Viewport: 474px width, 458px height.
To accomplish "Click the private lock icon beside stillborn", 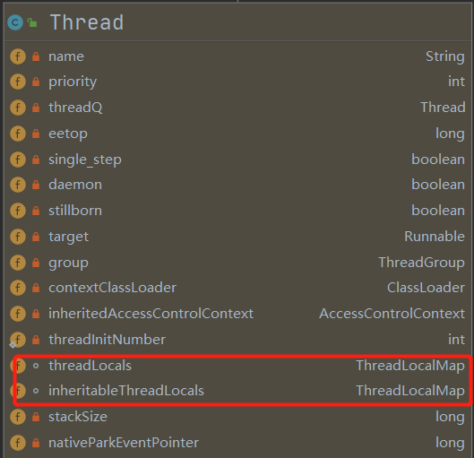I will pos(36,211).
